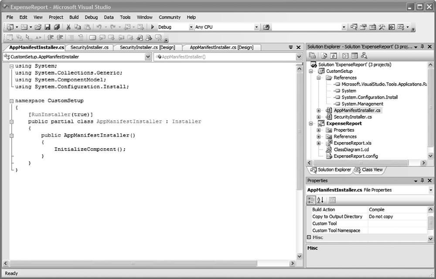Click Properties icon in Solution Explorer toolbar
This screenshot has height=279, width=436.
pos(313,56)
